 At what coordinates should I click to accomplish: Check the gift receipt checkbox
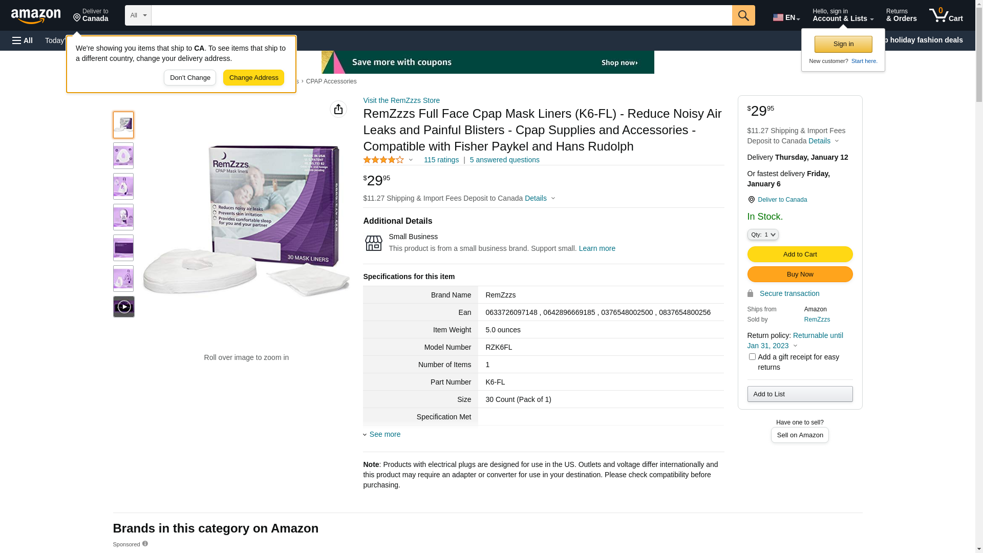[752, 356]
